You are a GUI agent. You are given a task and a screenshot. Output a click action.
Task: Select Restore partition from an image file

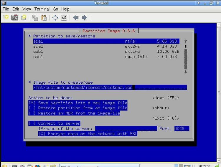[x=78, y=108]
